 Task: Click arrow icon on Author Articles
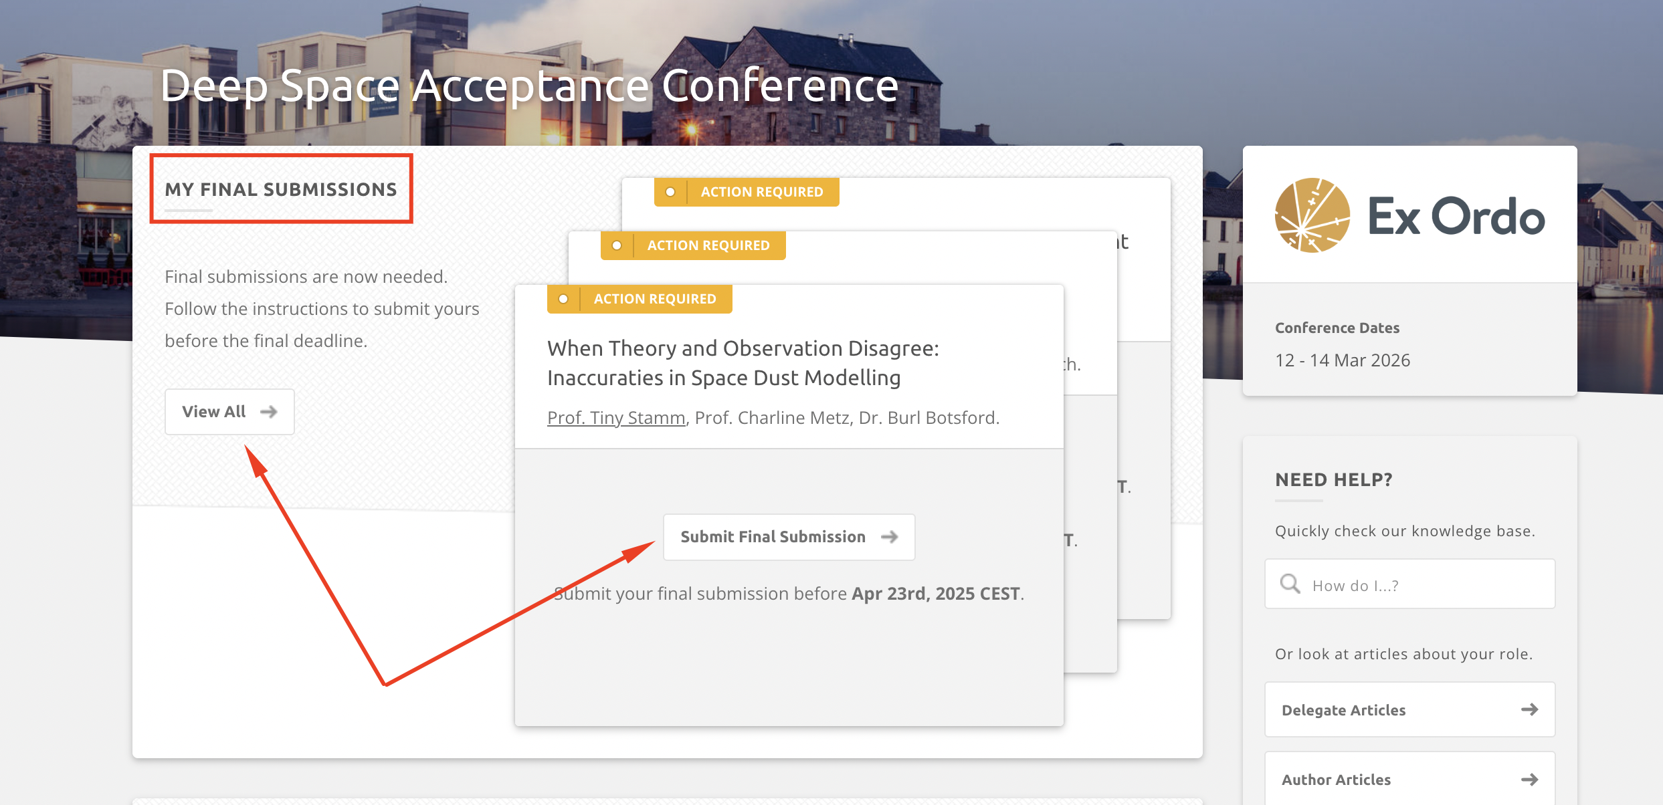[1529, 780]
